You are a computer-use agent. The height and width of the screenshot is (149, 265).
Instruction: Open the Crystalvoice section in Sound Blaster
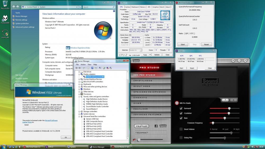(151, 81)
